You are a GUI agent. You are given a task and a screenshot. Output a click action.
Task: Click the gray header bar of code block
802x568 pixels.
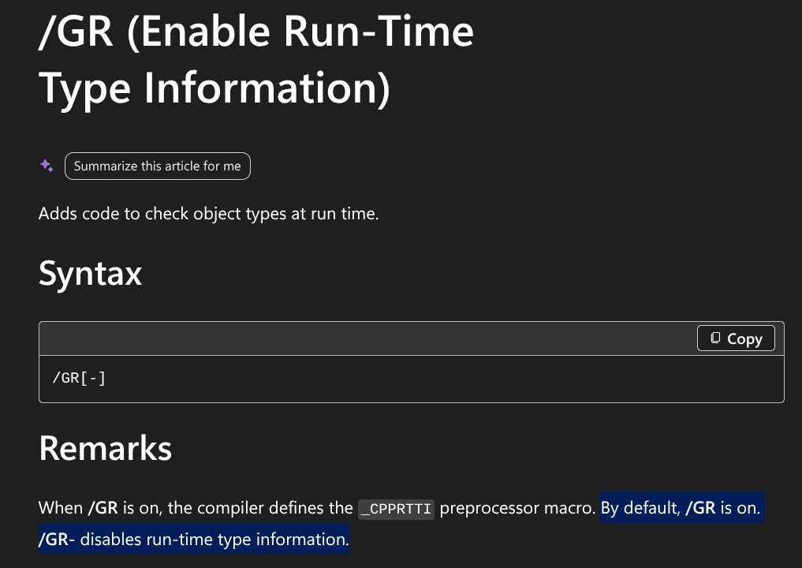point(358,338)
